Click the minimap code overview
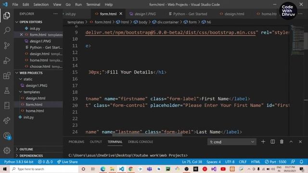Image resolution: width=308 pixels, height=173 pixels. click(297, 40)
